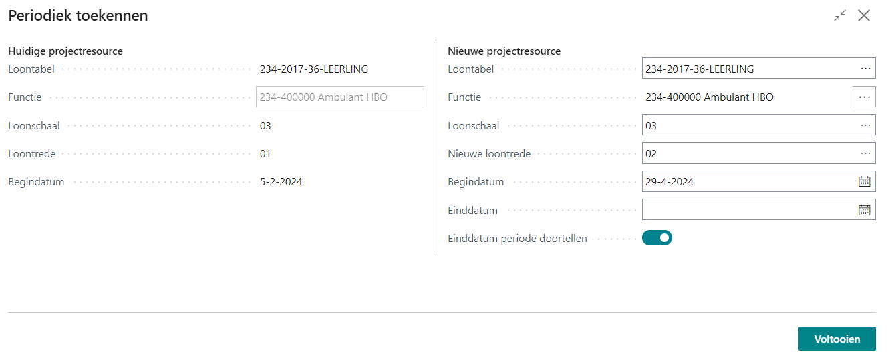Screen dimensions: 888x360
Task: Click the new Loontabel input field
Action: point(748,69)
